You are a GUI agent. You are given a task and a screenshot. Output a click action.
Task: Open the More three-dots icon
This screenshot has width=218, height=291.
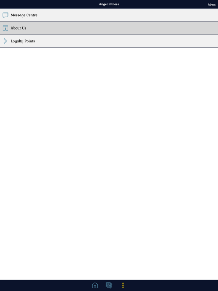point(123,285)
